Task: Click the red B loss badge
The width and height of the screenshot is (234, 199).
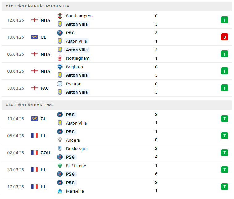Action: [224, 37]
